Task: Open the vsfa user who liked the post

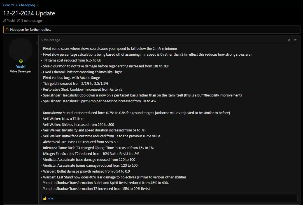Action: point(50,198)
